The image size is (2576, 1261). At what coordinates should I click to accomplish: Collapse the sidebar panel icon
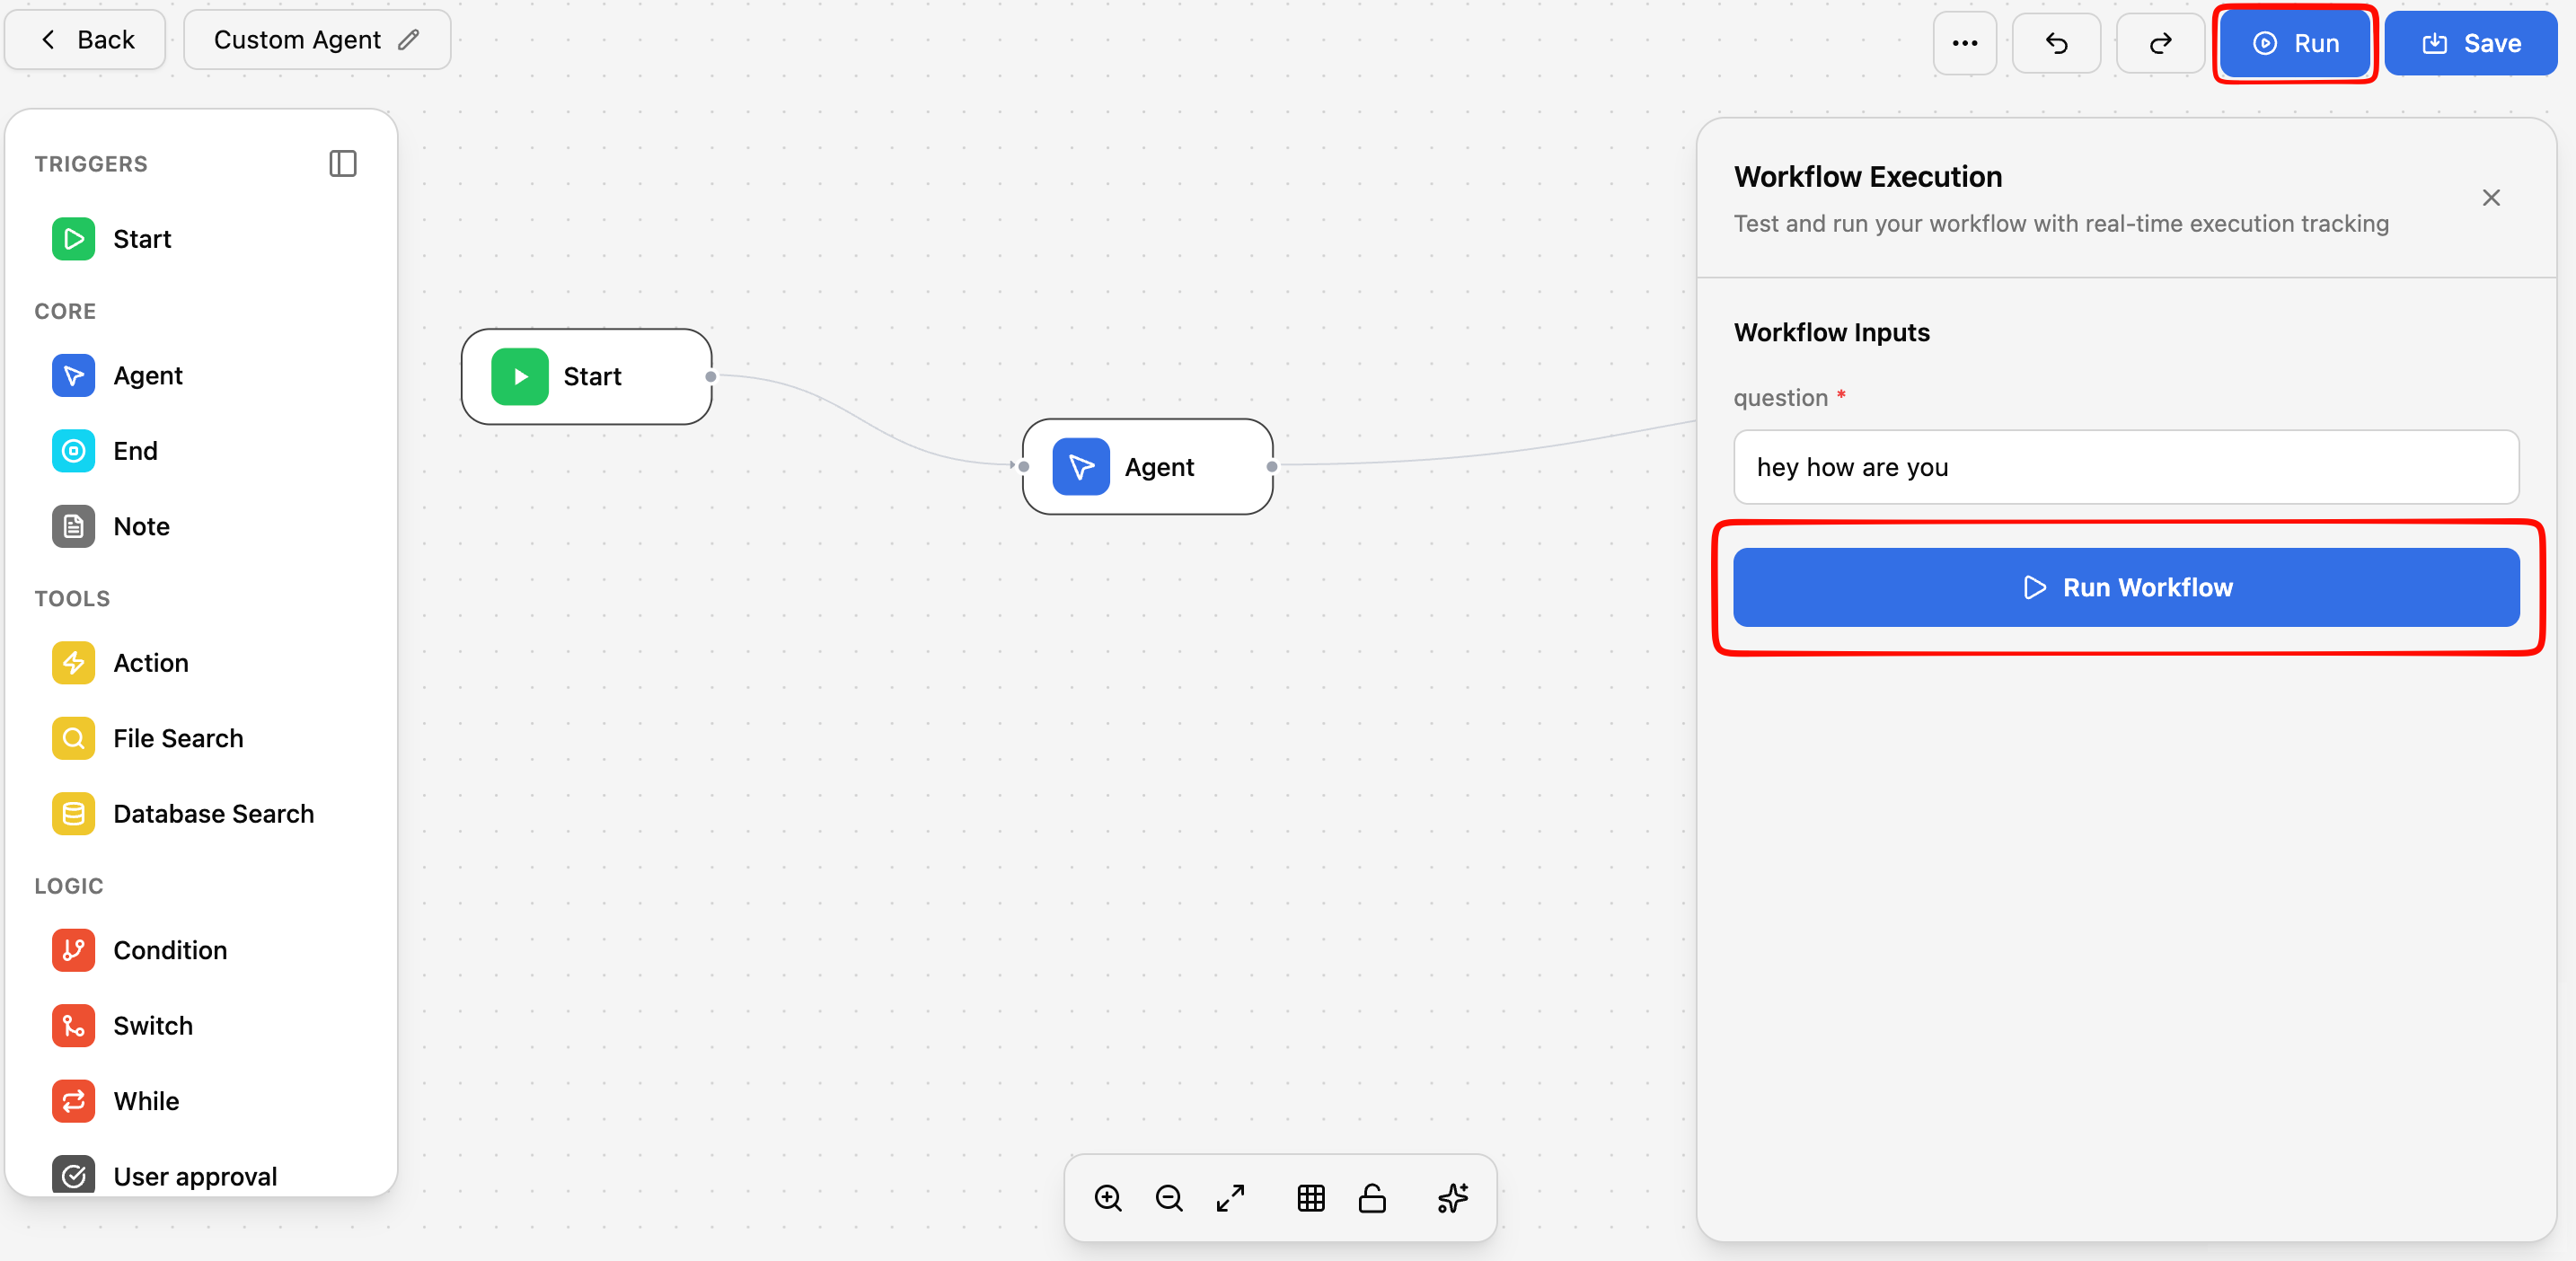[x=343, y=163]
